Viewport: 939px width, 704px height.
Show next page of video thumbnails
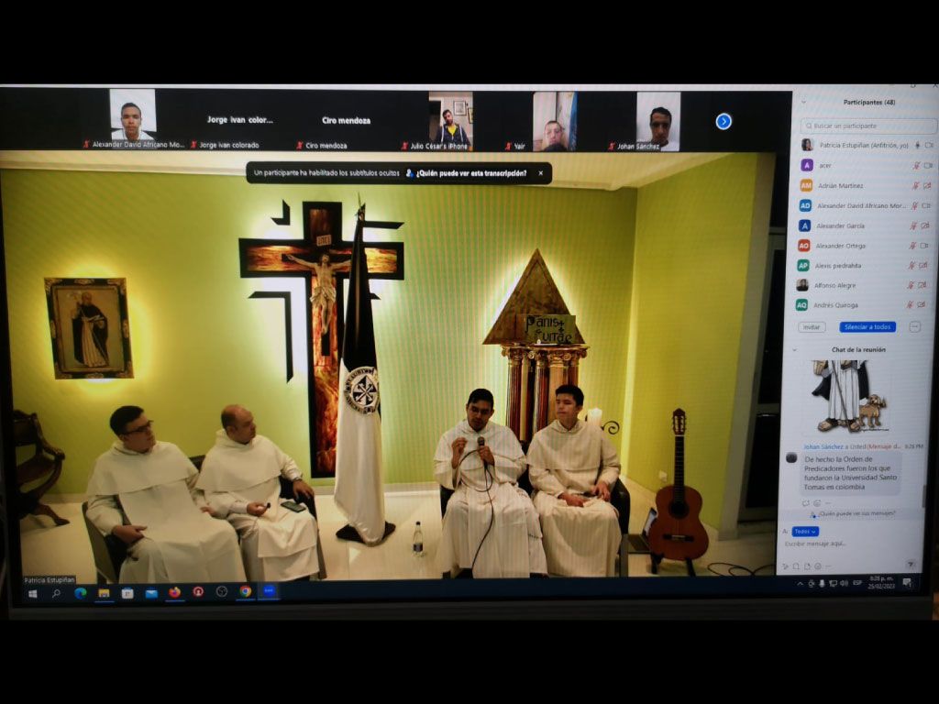pos(724,122)
